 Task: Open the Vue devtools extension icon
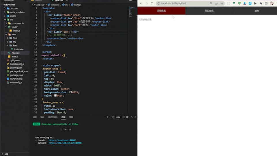[234, 3]
